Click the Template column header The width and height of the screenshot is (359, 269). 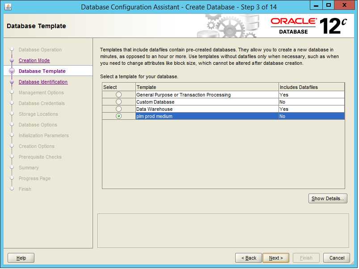[x=207, y=87]
